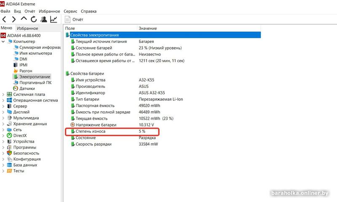The height and width of the screenshot is (202, 337).
Task: Click the Портативный ПК laptop icon
Action: tap(16, 82)
